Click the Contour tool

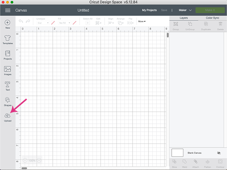tap(220, 164)
